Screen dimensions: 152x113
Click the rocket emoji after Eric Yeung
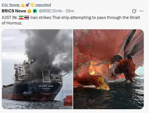27,5
